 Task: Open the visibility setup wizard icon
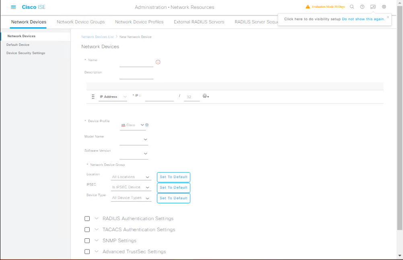[373, 7]
